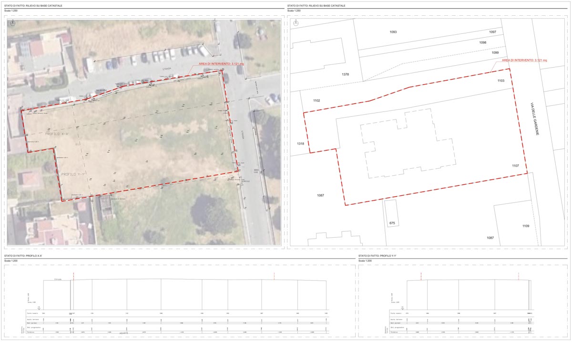
Task: Click the PROFILO Y-Y' label on aerial photo
Action: coord(73,174)
